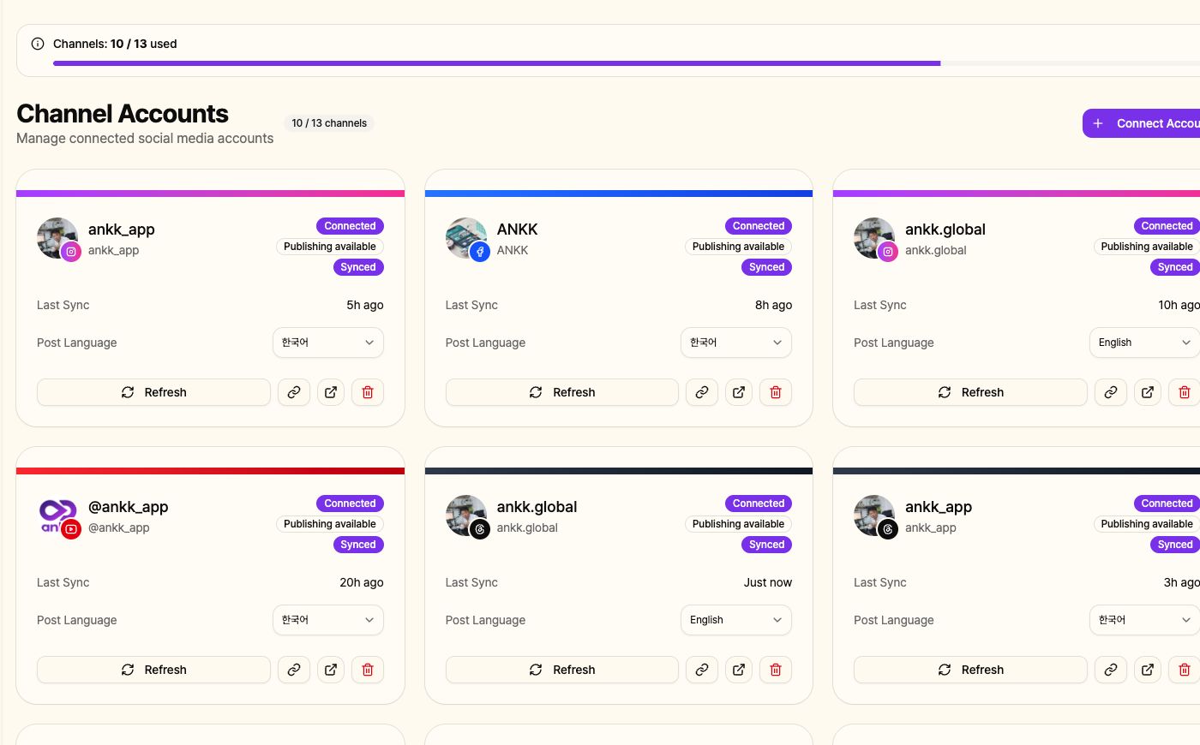Click 'Manage connected social media accounts' subtitle
This screenshot has height=745, width=1200.
point(145,139)
